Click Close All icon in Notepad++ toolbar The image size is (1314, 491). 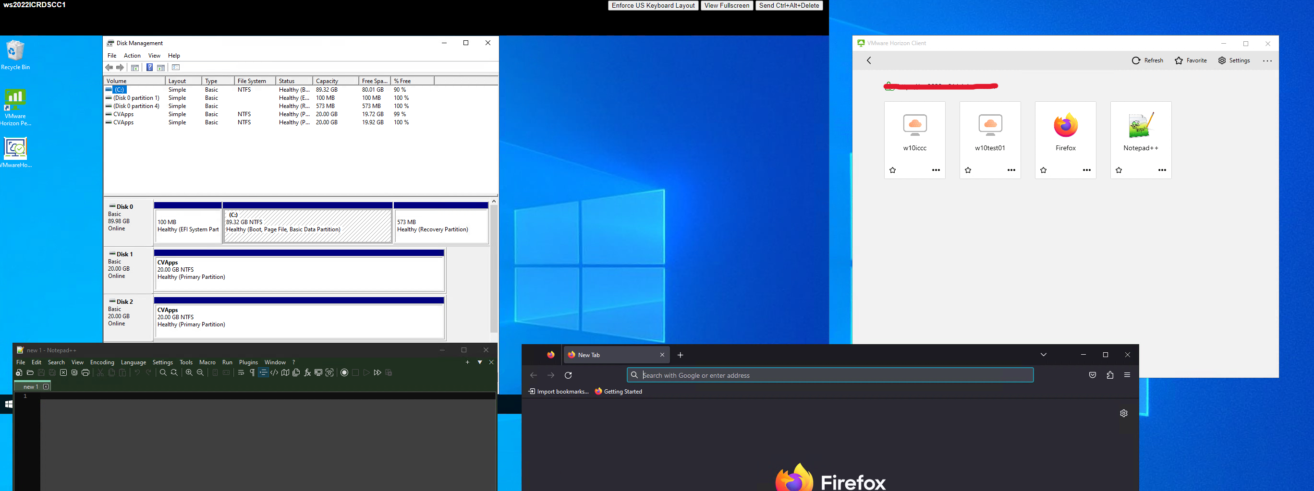coord(74,373)
